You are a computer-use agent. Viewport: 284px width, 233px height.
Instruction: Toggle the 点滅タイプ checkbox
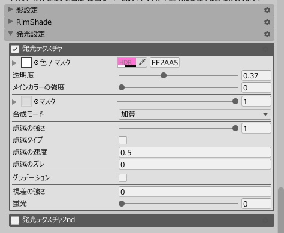click(x=123, y=140)
